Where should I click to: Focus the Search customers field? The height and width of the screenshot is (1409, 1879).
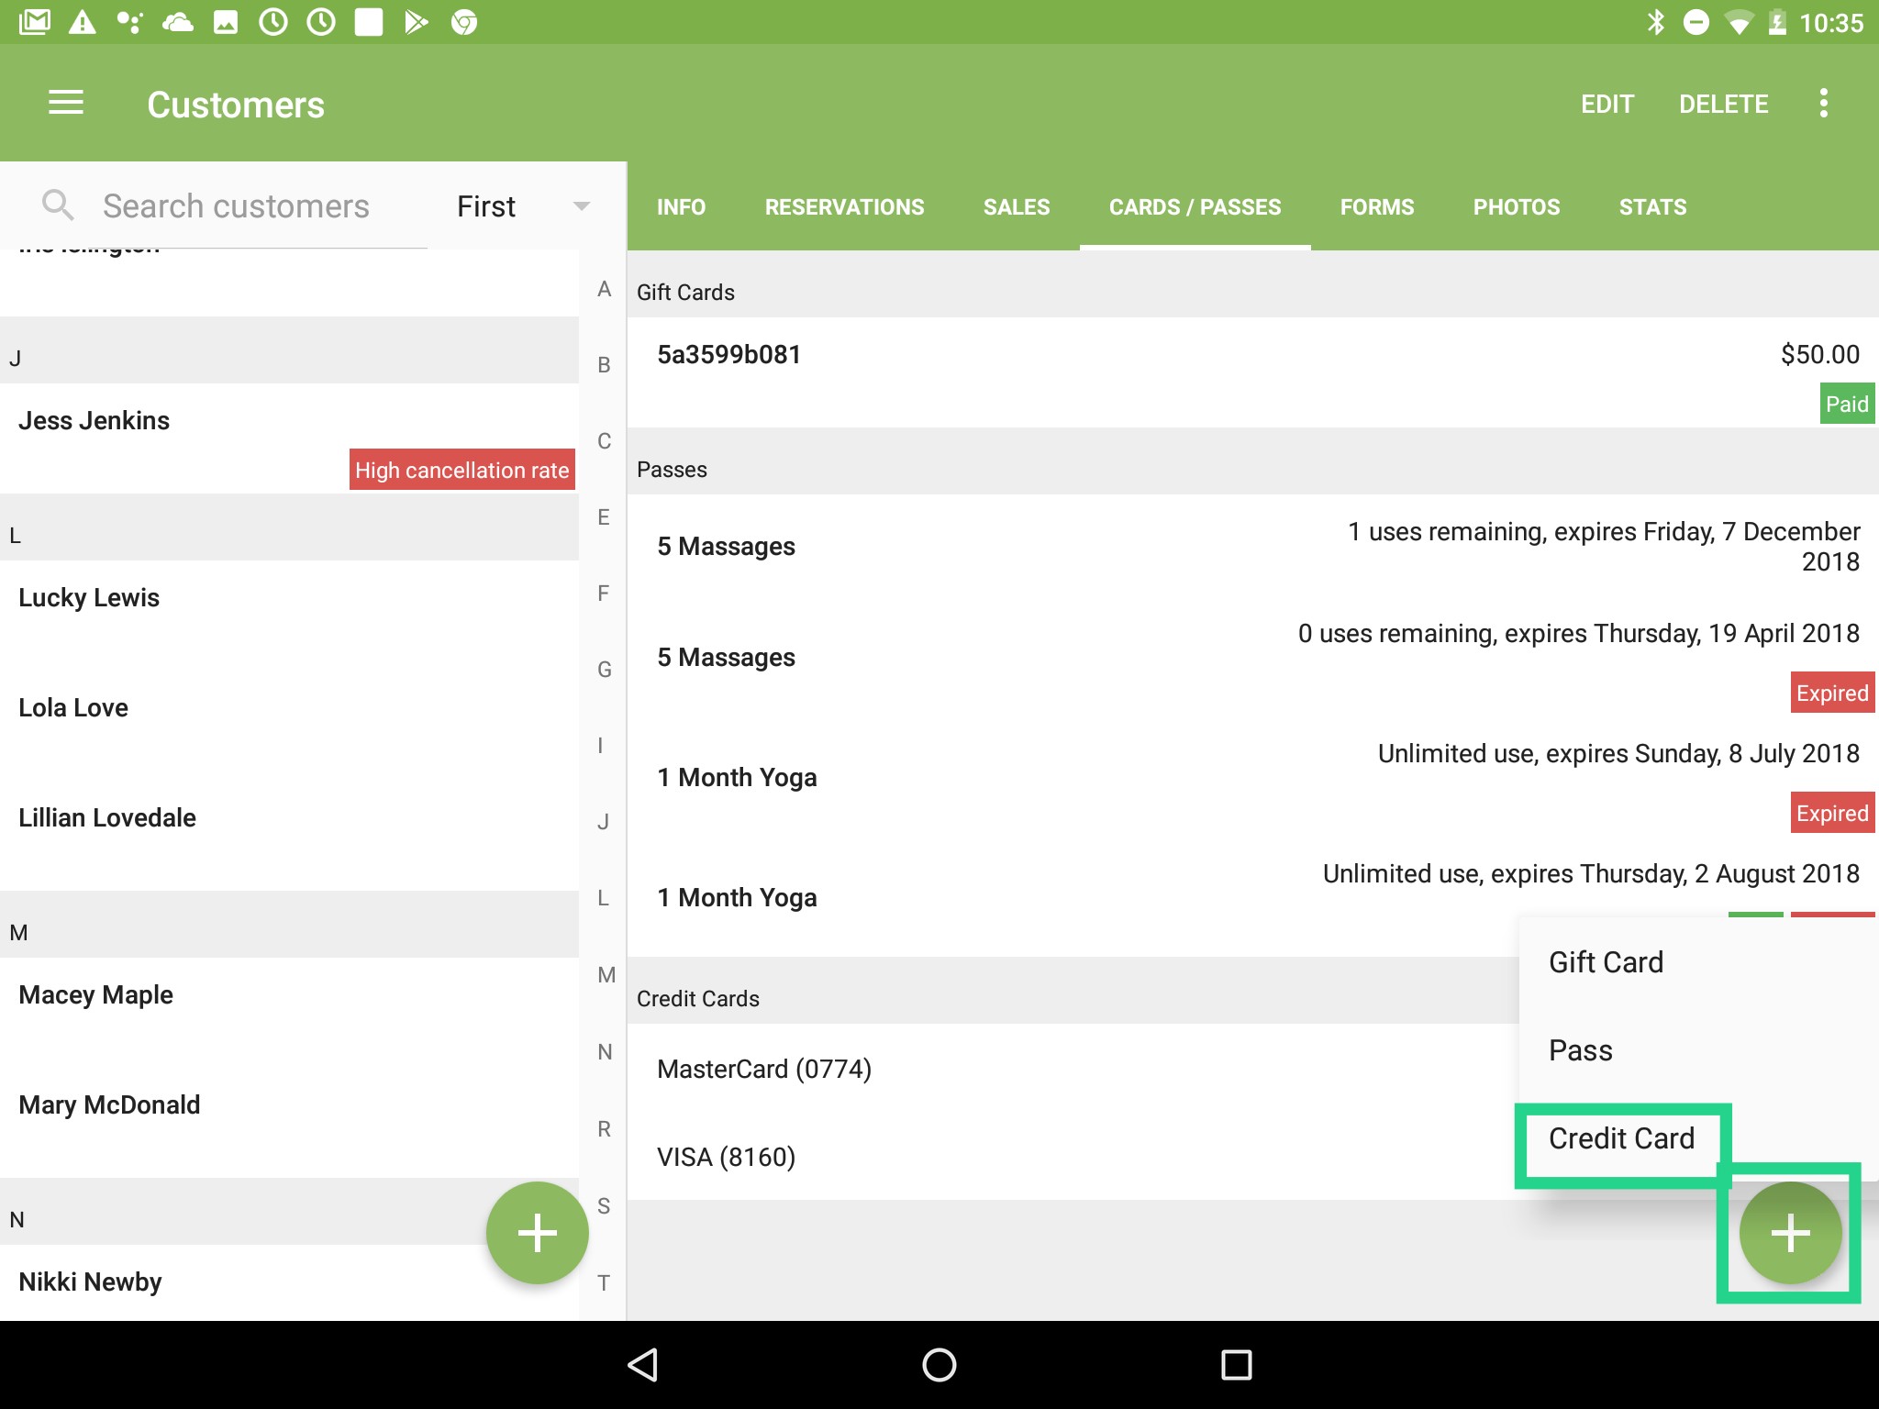(x=236, y=206)
